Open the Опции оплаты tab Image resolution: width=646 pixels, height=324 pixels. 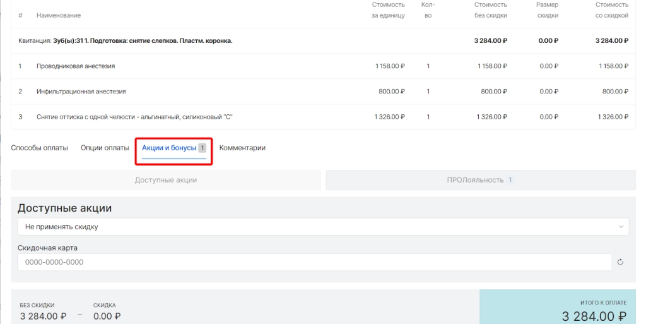coord(105,148)
